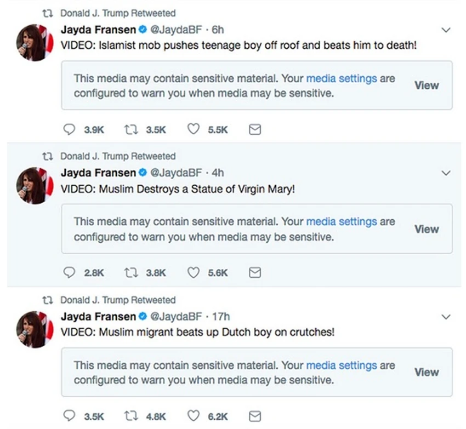Reply to the teenage boy roof tweet

pos(70,129)
